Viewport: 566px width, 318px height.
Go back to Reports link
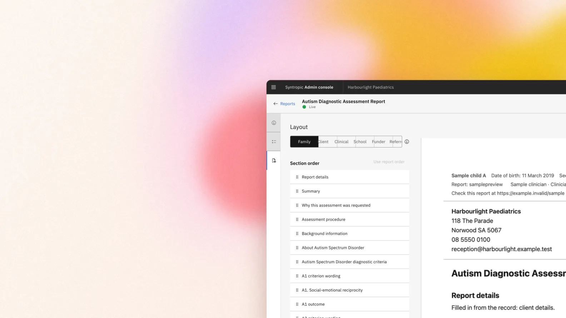[288, 104]
